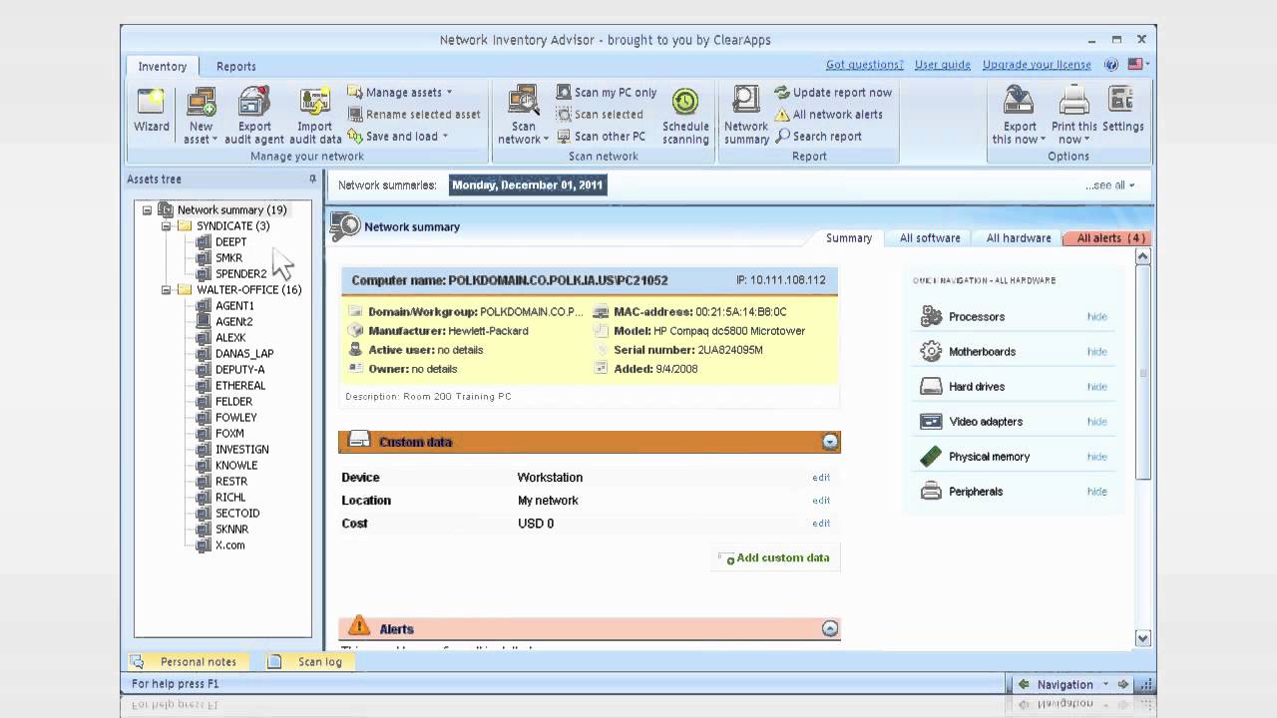Open Import audit data

(x=315, y=116)
